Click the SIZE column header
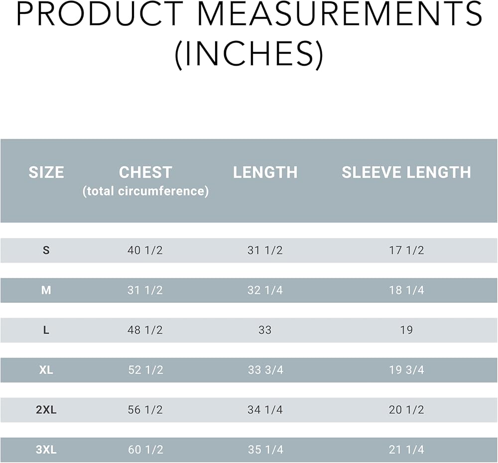 tap(46, 172)
